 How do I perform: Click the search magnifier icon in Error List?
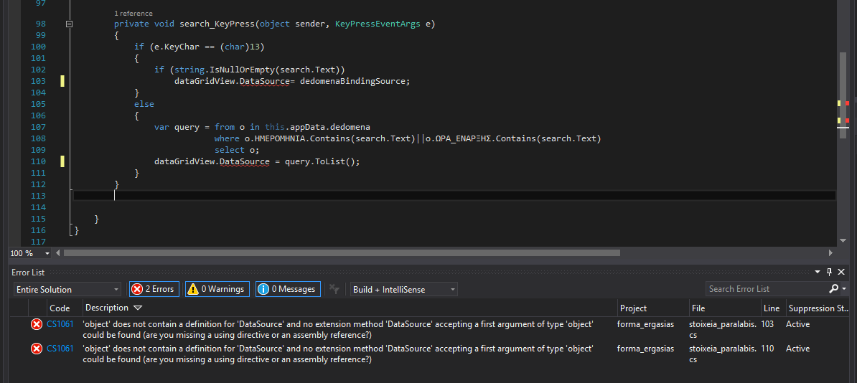[834, 288]
